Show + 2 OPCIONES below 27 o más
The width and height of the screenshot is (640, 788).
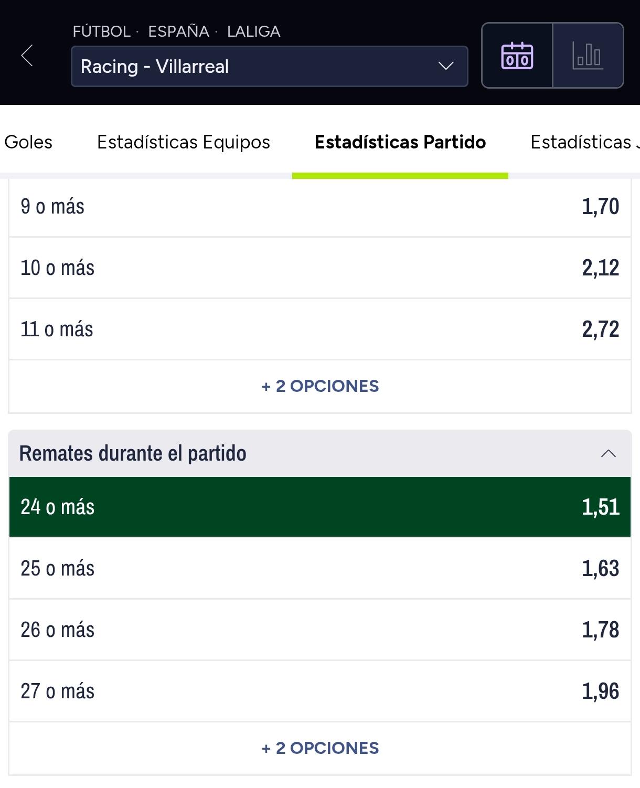pyautogui.click(x=320, y=748)
